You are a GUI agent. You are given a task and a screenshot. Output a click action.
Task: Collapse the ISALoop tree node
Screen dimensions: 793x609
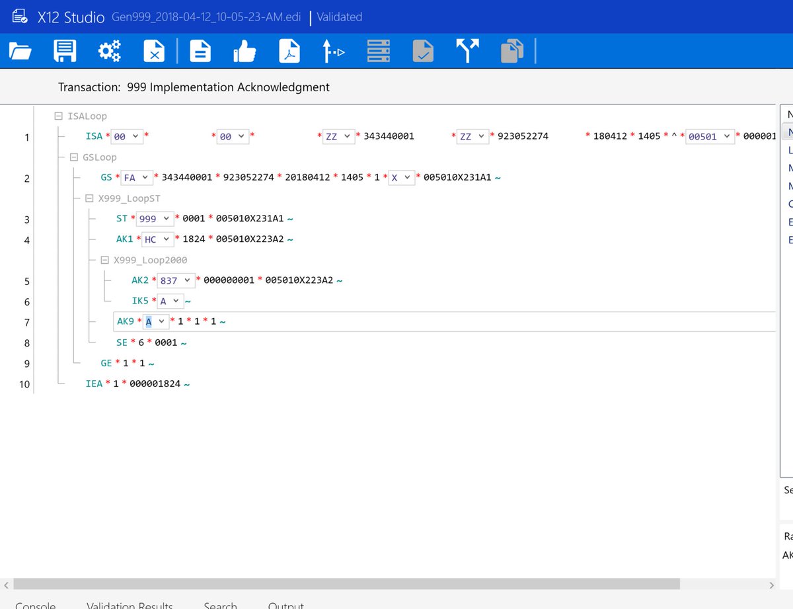59,116
